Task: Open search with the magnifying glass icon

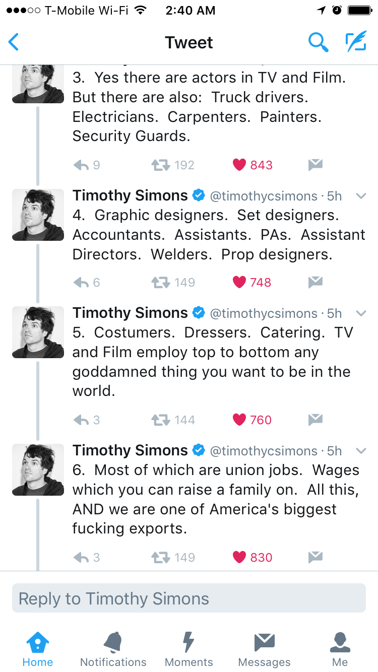Action: click(318, 42)
